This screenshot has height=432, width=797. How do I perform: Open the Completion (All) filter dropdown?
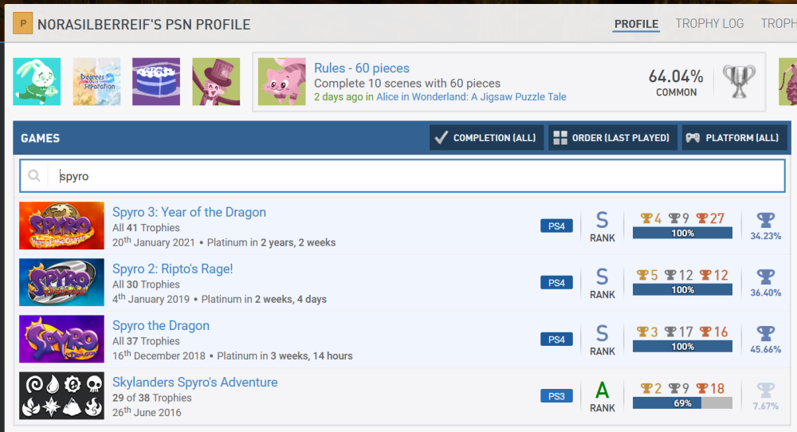point(486,138)
